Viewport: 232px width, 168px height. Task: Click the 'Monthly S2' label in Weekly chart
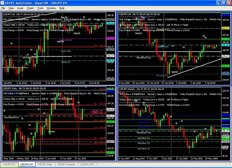pyautogui.click(x=144, y=143)
